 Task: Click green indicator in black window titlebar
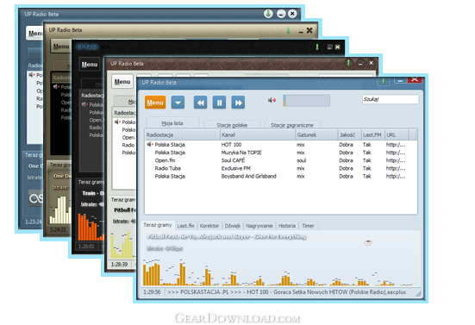coord(317,47)
